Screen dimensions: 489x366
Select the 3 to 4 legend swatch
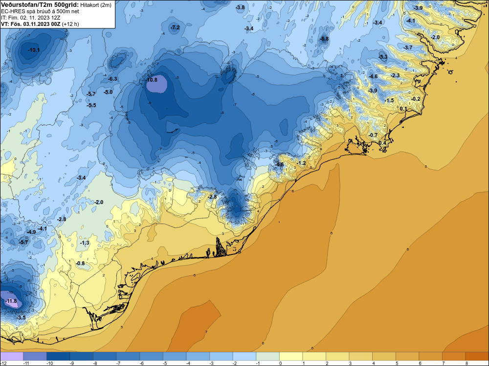361,356
